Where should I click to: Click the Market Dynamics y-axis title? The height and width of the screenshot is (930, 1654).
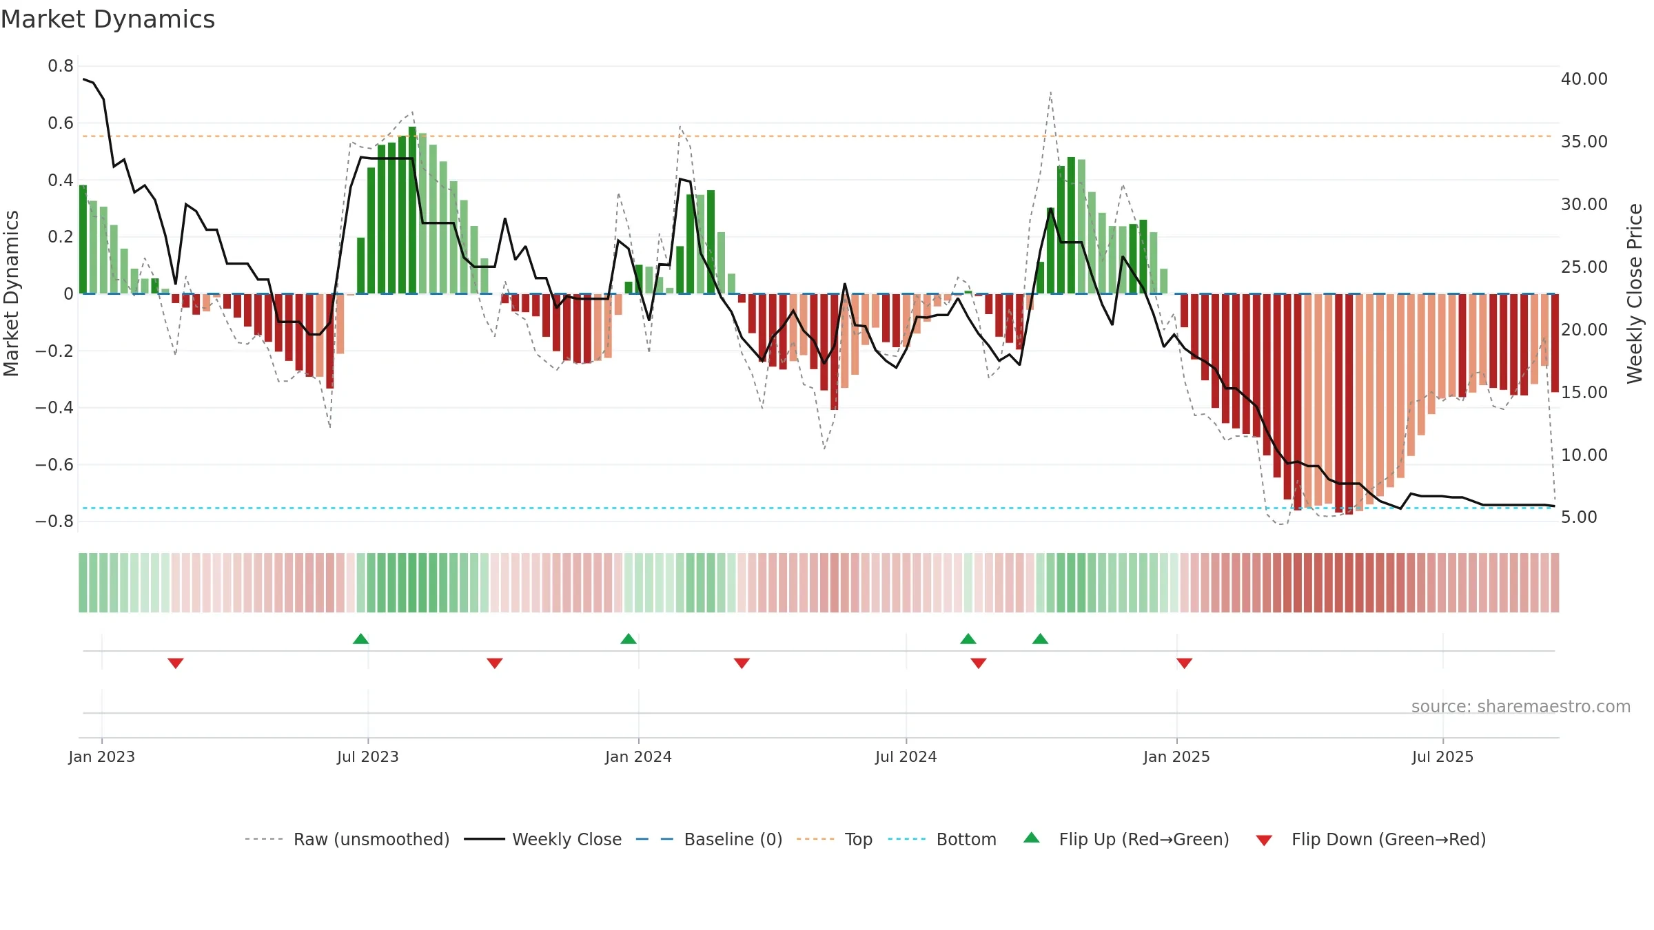[x=11, y=293]
